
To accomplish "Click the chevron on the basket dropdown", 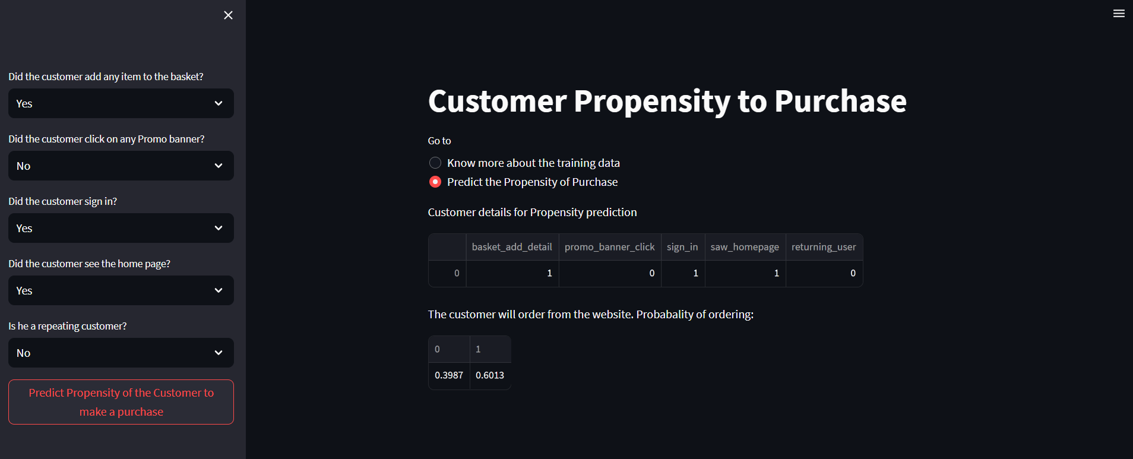I will click(x=218, y=103).
